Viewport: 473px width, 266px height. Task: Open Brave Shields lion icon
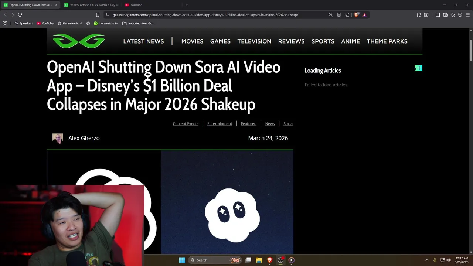pyautogui.click(x=356, y=15)
